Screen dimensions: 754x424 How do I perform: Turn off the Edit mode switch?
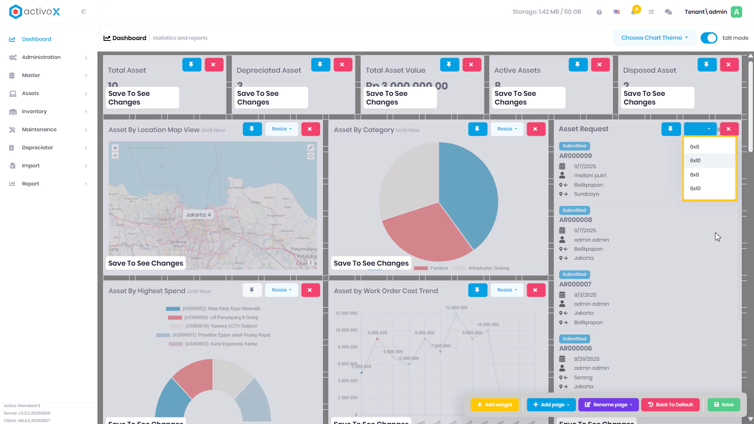click(x=709, y=38)
